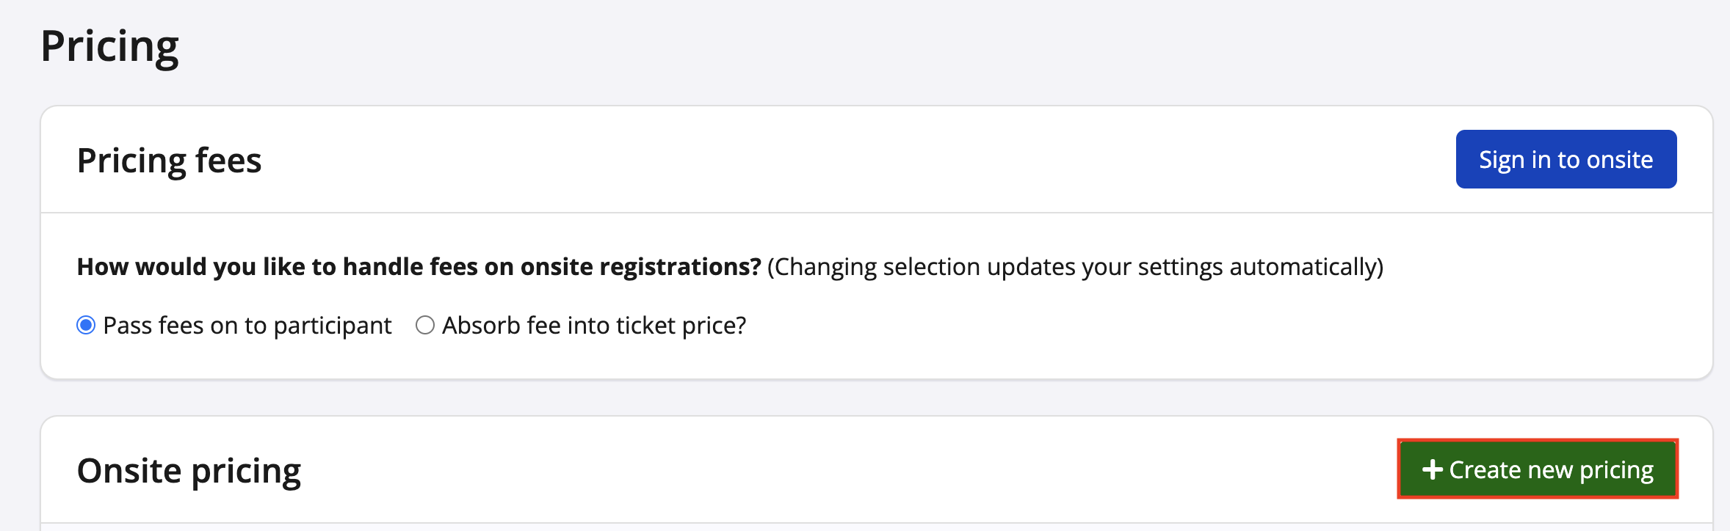Click the 'Absorb fee into ticket price?' label text

(593, 326)
